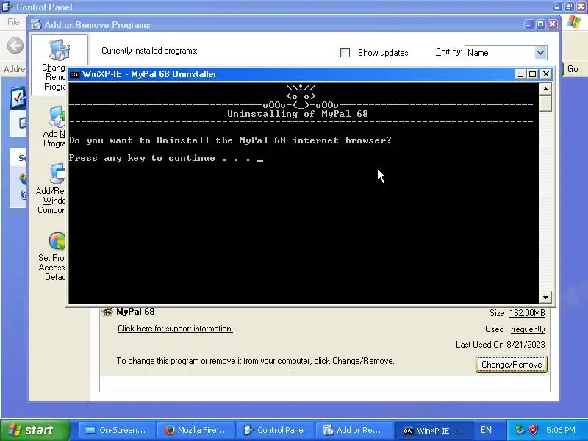Close the MyPal 68 Uninstaller window

click(546, 74)
